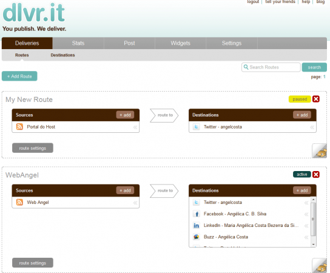
Task: Focus the Search Routes input field
Action: tap(271, 67)
